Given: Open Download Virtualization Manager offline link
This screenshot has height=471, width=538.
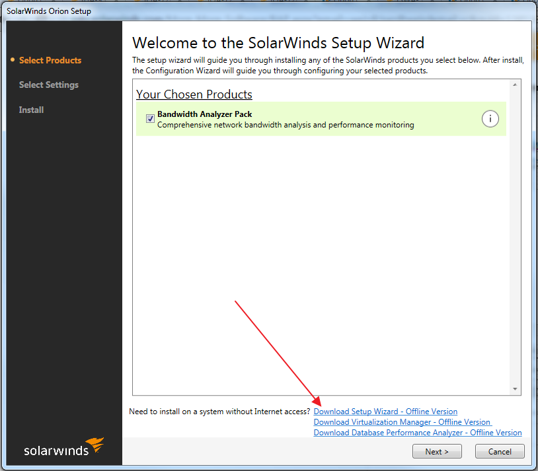Looking at the screenshot, I should 403,422.
